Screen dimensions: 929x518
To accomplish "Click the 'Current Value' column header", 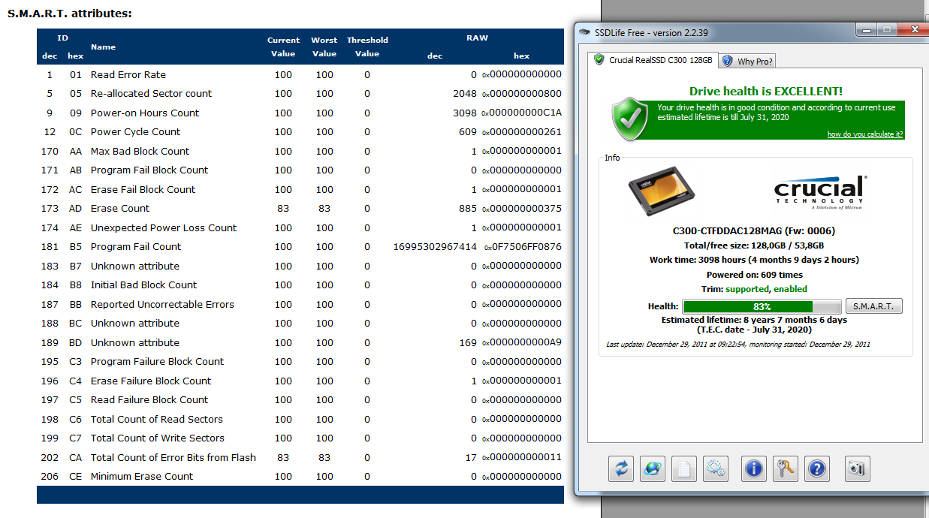I will tap(283, 47).
